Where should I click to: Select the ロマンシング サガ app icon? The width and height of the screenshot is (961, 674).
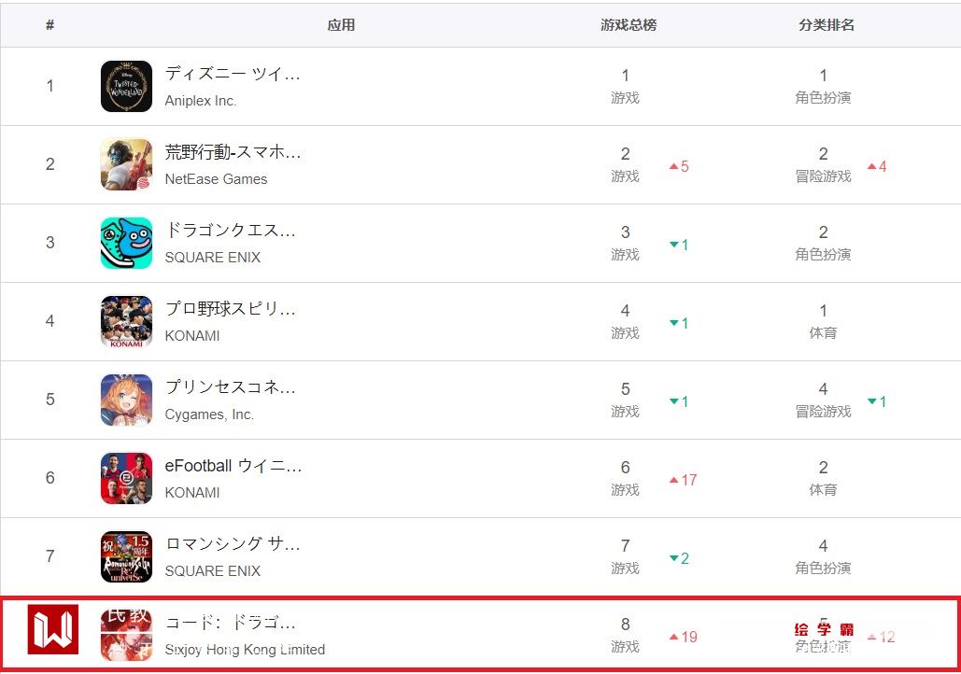pyautogui.click(x=126, y=556)
